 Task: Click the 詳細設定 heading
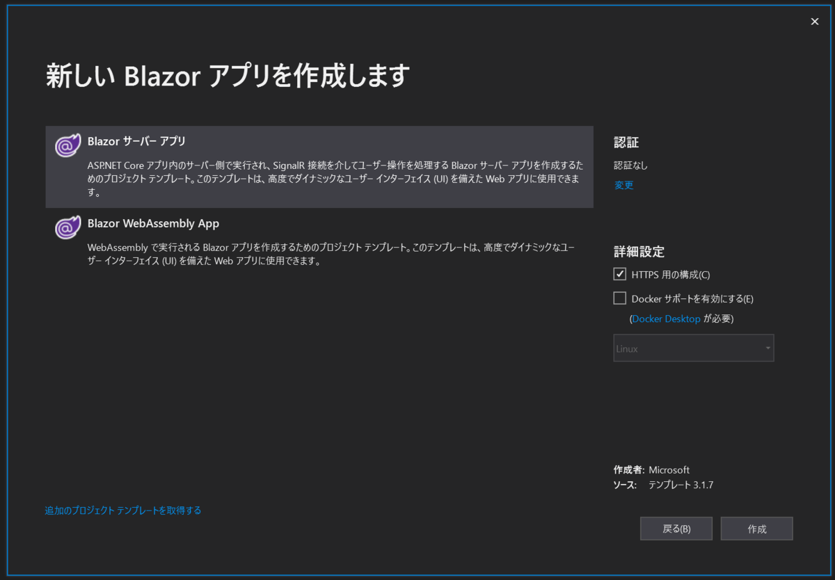pyautogui.click(x=639, y=251)
